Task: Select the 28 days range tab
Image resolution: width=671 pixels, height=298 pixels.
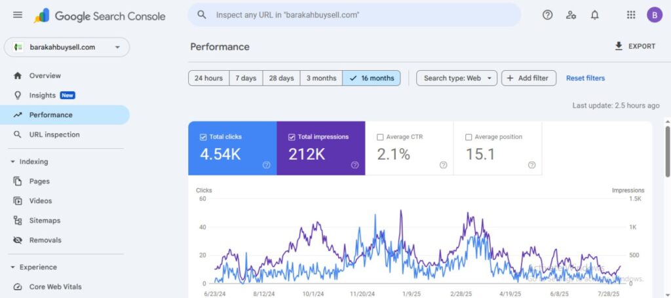Action: 281,78
